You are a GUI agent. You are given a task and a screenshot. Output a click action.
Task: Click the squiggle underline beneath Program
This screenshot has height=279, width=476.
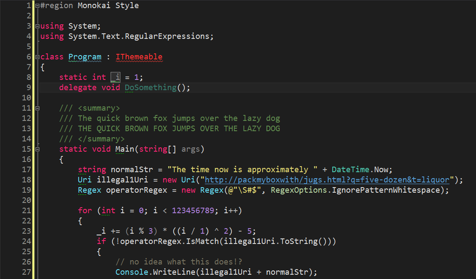coord(85,61)
